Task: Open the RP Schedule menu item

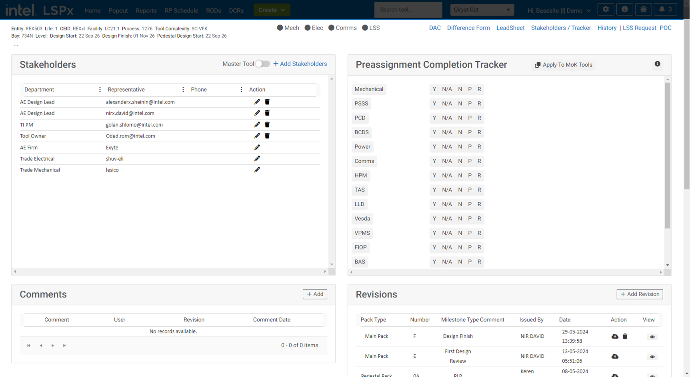Action: pyautogui.click(x=181, y=11)
